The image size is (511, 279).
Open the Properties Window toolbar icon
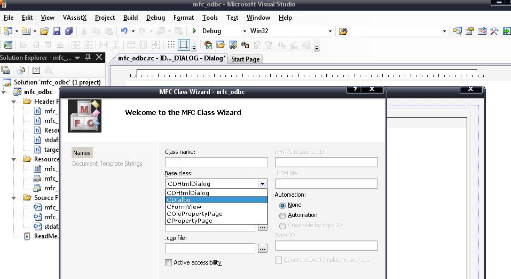(469, 31)
